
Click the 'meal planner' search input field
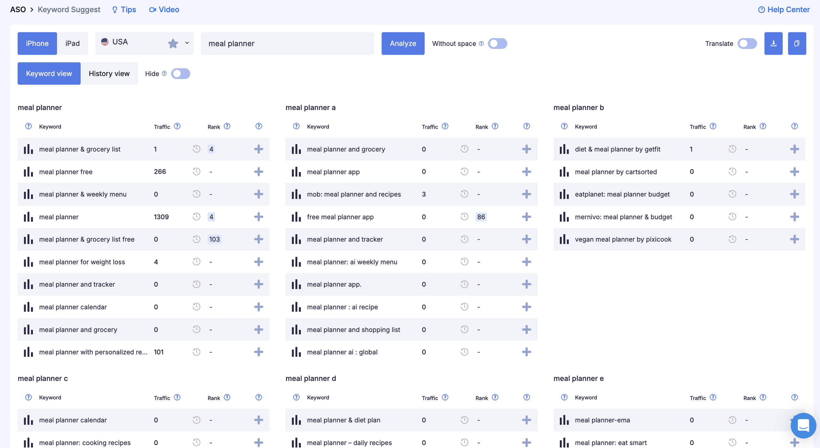point(287,43)
